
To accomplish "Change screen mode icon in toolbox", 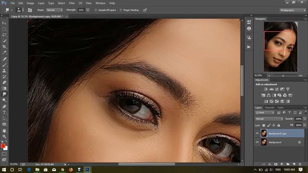I will click(x=4, y=160).
